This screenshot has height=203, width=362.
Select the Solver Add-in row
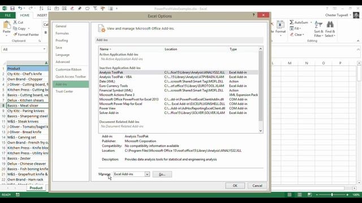[x=179, y=113]
